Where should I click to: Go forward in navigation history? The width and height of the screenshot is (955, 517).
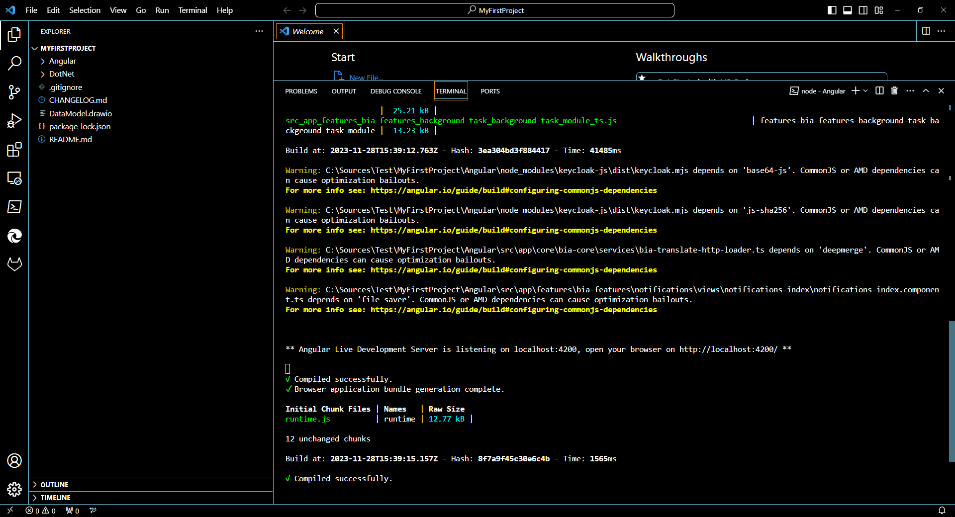pyautogui.click(x=303, y=10)
